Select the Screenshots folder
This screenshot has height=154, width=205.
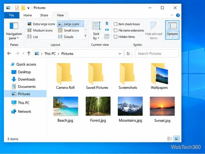point(128,76)
